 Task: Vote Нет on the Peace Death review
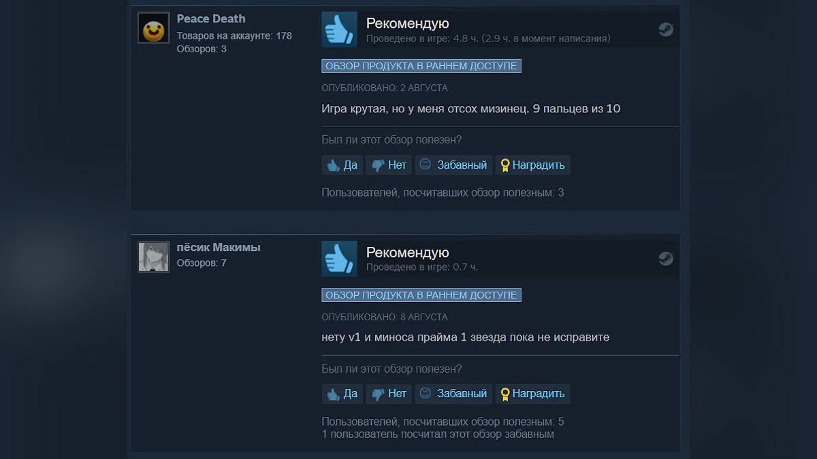coord(389,165)
